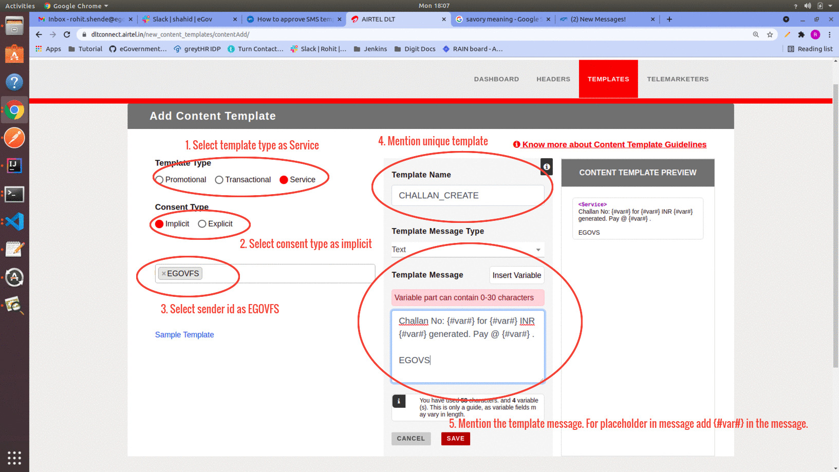Click the Template Name input field
This screenshot has width=839, height=472.
467,196
